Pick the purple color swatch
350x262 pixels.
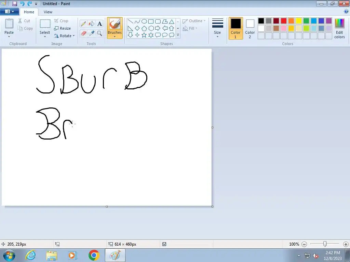tap(329, 21)
